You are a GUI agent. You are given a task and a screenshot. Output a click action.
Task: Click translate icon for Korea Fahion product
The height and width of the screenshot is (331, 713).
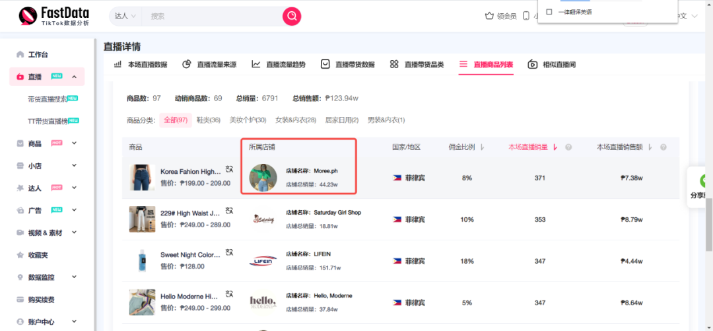230,170
